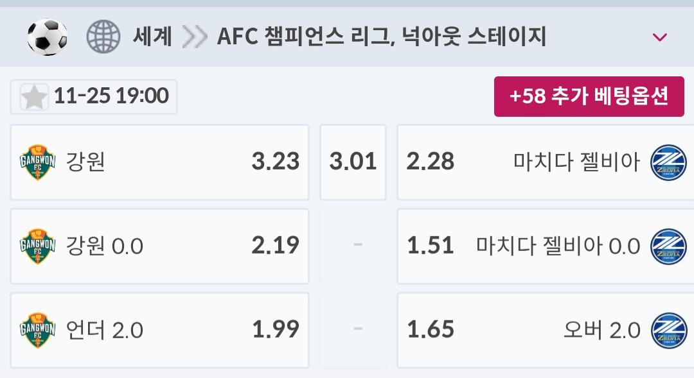This screenshot has height=378, width=694.
Task: Click Gangwon FC crest in handicap row
Action: click(38, 246)
